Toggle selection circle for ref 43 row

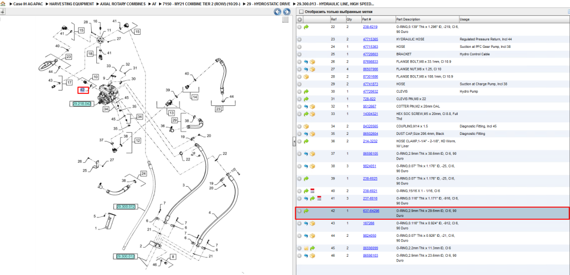[x=300, y=223]
